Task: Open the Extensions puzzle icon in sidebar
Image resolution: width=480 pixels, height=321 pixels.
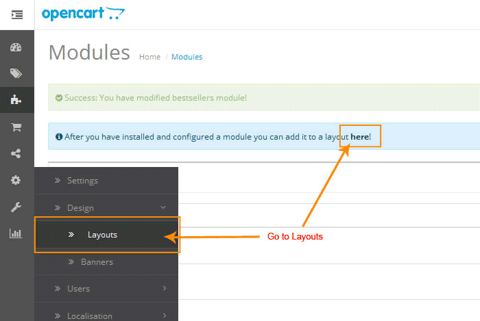Action: [16, 99]
